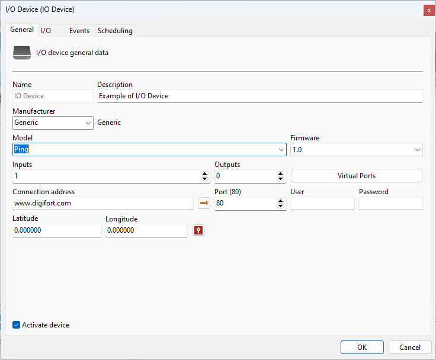Image resolution: width=436 pixels, height=360 pixels.
Task: Click the Longitude input field
Action: [x=146, y=230]
